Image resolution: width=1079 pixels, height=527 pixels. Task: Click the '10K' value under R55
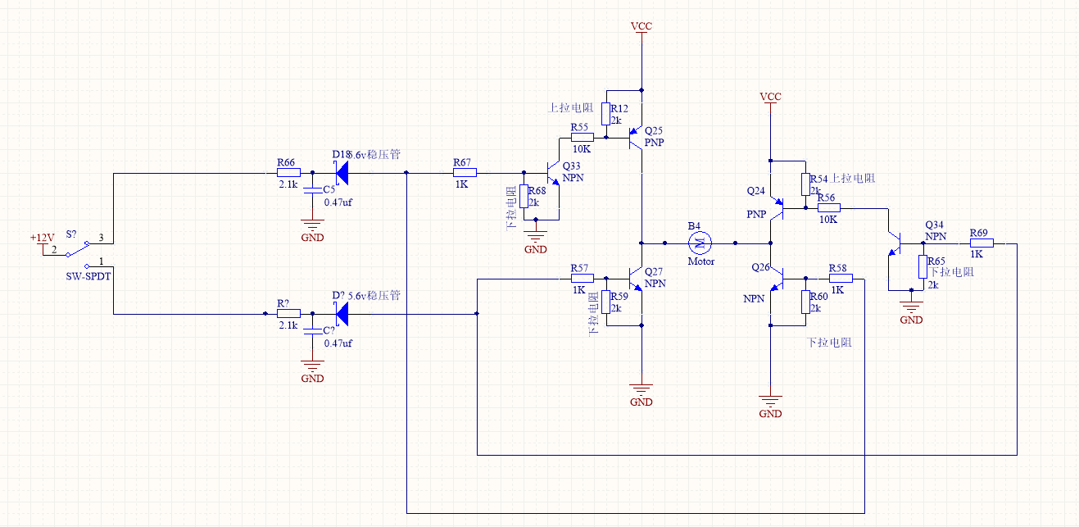582,150
